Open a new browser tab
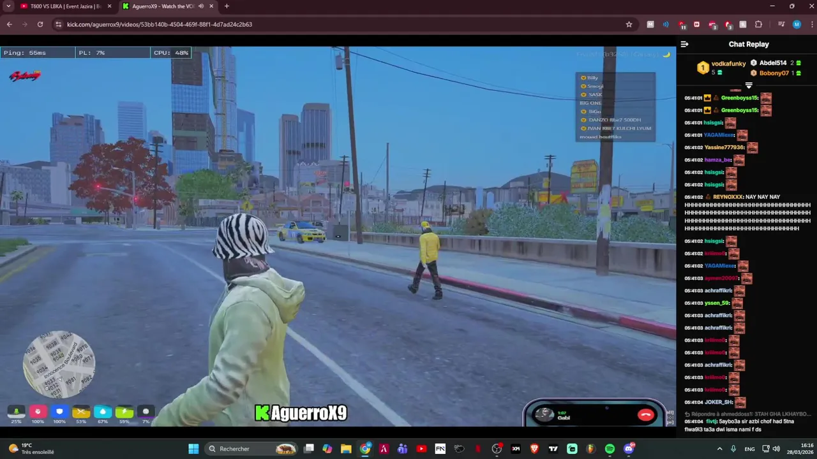The width and height of the screenshot is (817, 459). point(227,6)
